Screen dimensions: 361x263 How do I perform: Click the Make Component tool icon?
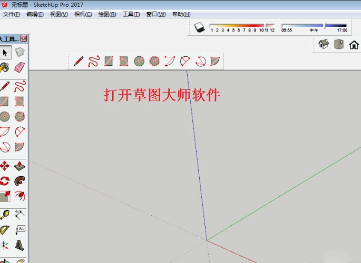(x=19, y=53)
